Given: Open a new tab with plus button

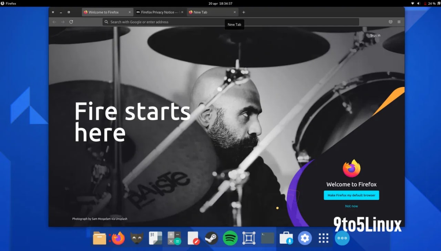Looking at the screenshot, I should coord(244,12).
